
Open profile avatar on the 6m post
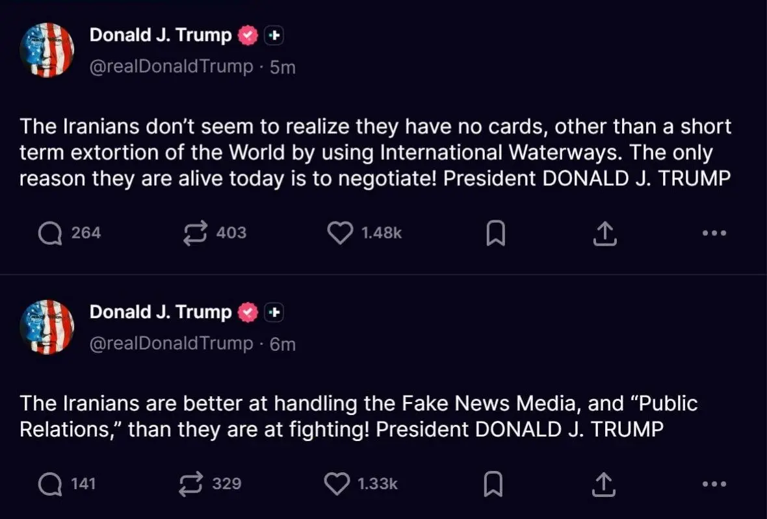(x=47, y=327)
